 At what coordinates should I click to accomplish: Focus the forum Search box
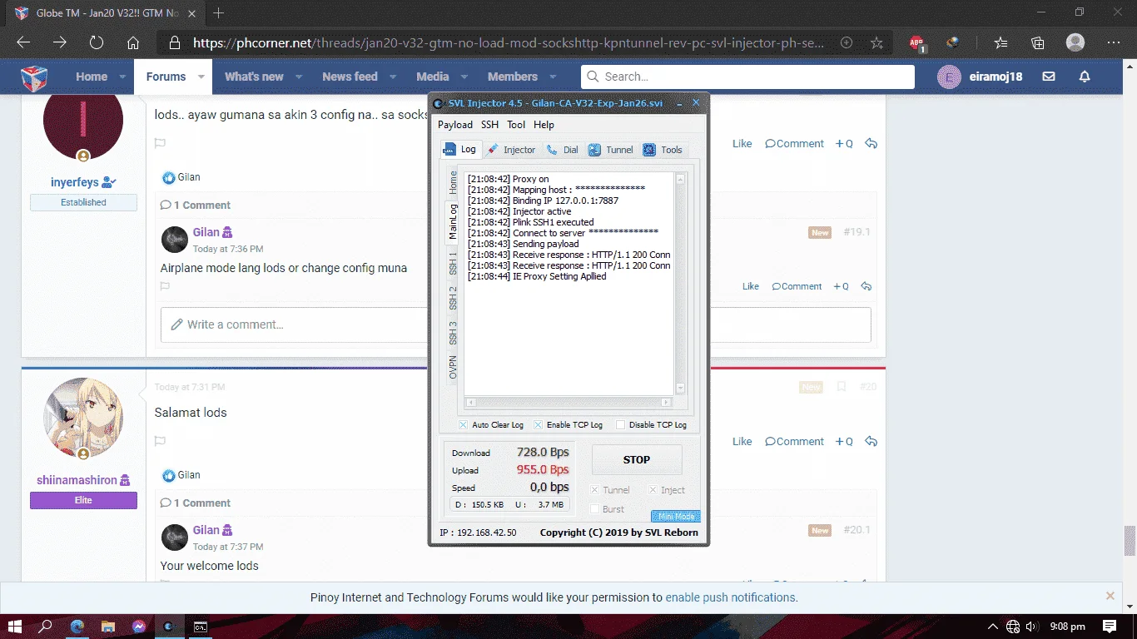747,77
